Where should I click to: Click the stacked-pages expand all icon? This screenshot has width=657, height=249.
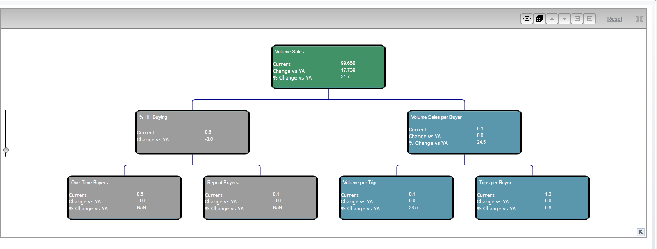[x=539, y=19]
